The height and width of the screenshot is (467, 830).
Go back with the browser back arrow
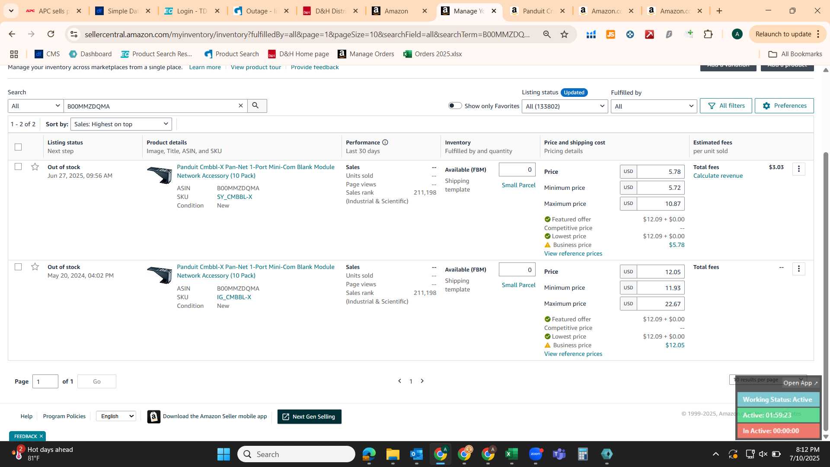tap(12, 34)
